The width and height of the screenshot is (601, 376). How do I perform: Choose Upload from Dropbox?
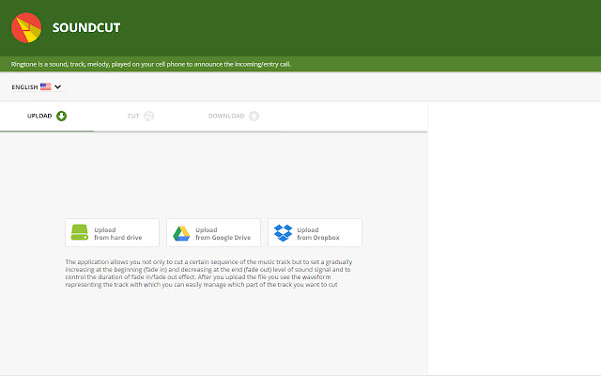(x=315, y=233)
